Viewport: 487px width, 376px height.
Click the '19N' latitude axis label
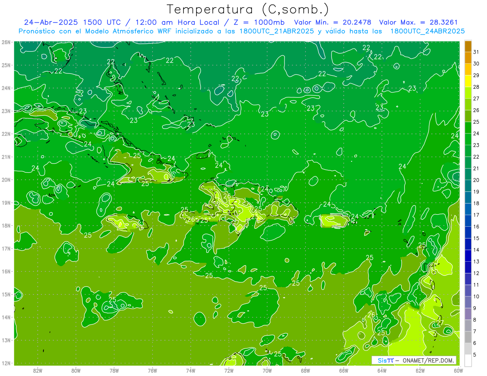click(x=6, y=203)
